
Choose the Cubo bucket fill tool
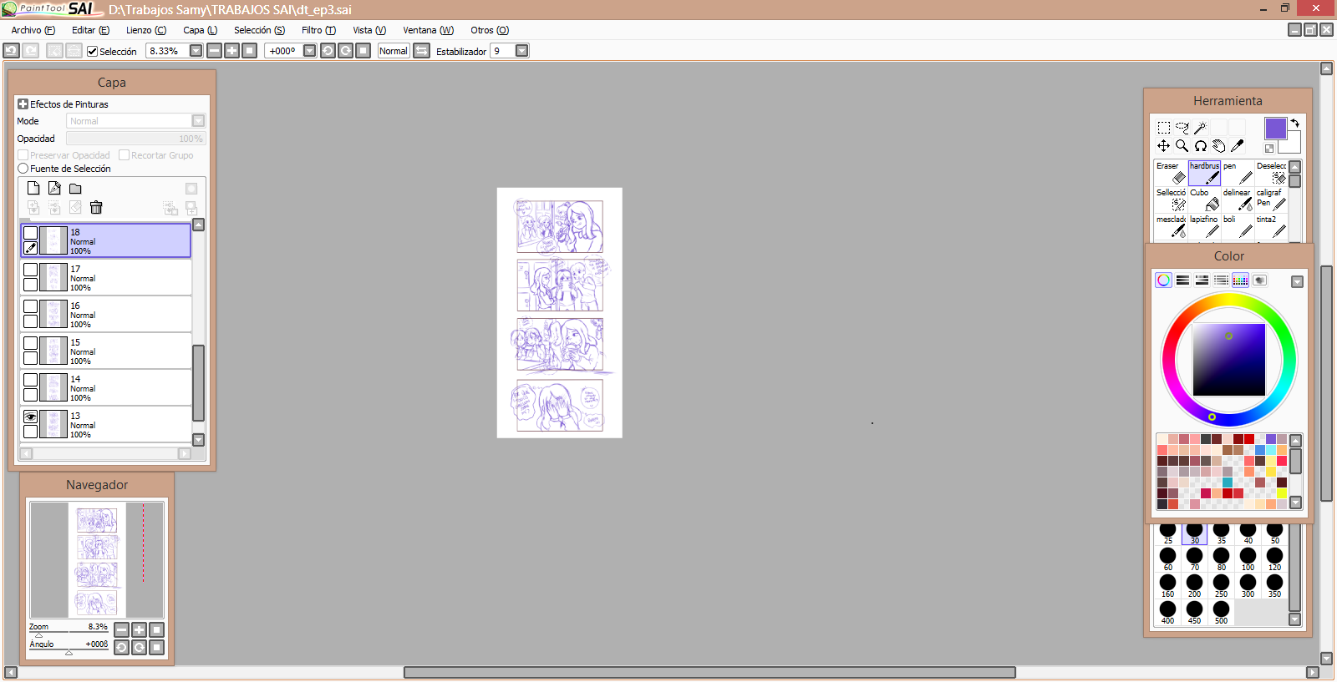[1204, 200]
